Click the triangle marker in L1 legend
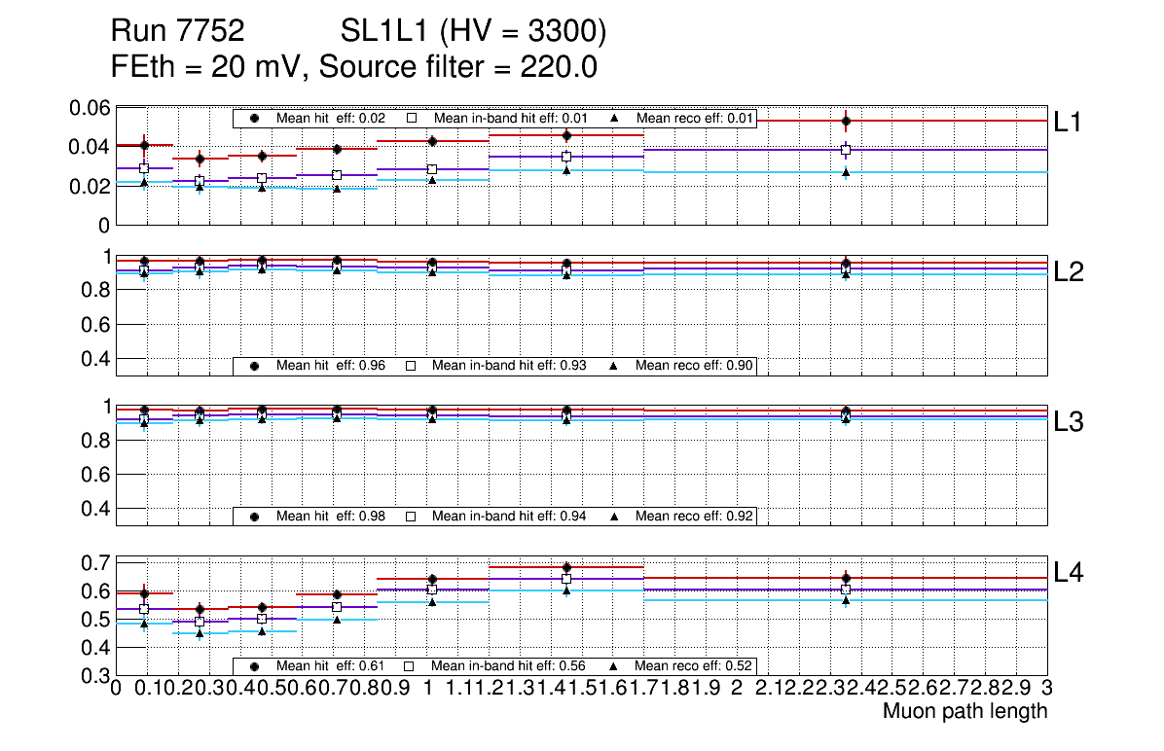This screenshot has width=1164, height=751. (x=615, y=119)
